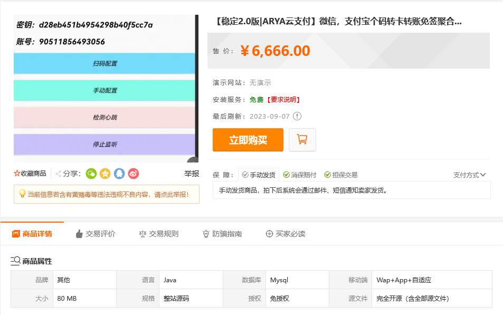Click 收藏商品 to bookmark the item

33,174
